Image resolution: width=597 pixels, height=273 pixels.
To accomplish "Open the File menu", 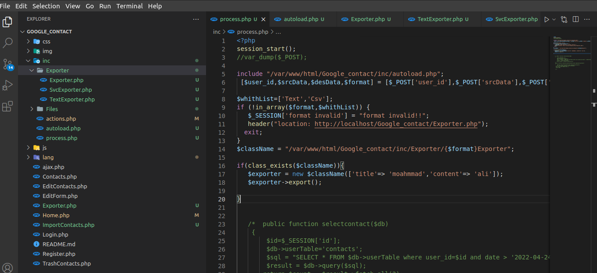I will [5, 6].
